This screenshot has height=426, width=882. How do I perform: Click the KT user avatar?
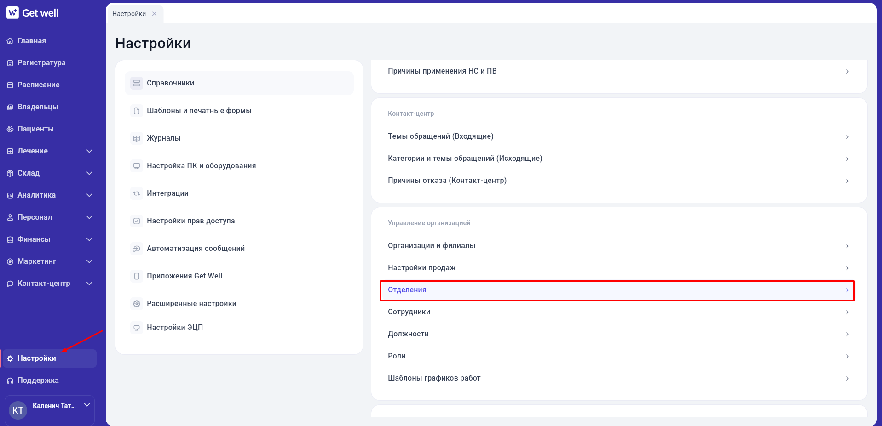[18, 410]
